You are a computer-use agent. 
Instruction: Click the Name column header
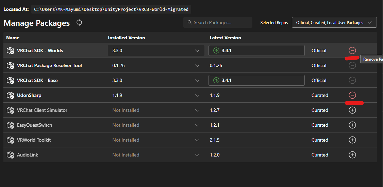pyautogui.click(x=13, y=38)
